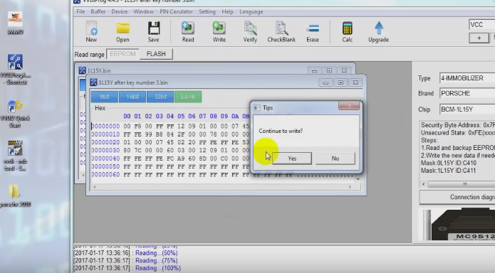The image size is (495, 273).
Task: Select hex address row 00000040
Action: click(105, 159)
